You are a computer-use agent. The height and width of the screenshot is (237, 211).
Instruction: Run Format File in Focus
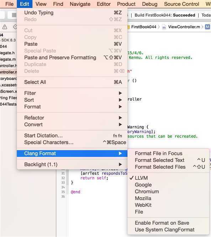(x=168, y=153)
